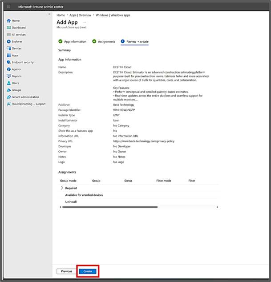Open Users icon in the sidebar
This screenshot has height=282, width=271.
click(x=8, y=83)
